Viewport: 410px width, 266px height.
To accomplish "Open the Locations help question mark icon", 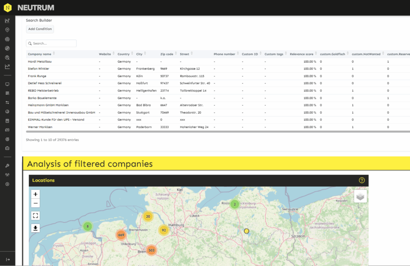I will [362, 180].
